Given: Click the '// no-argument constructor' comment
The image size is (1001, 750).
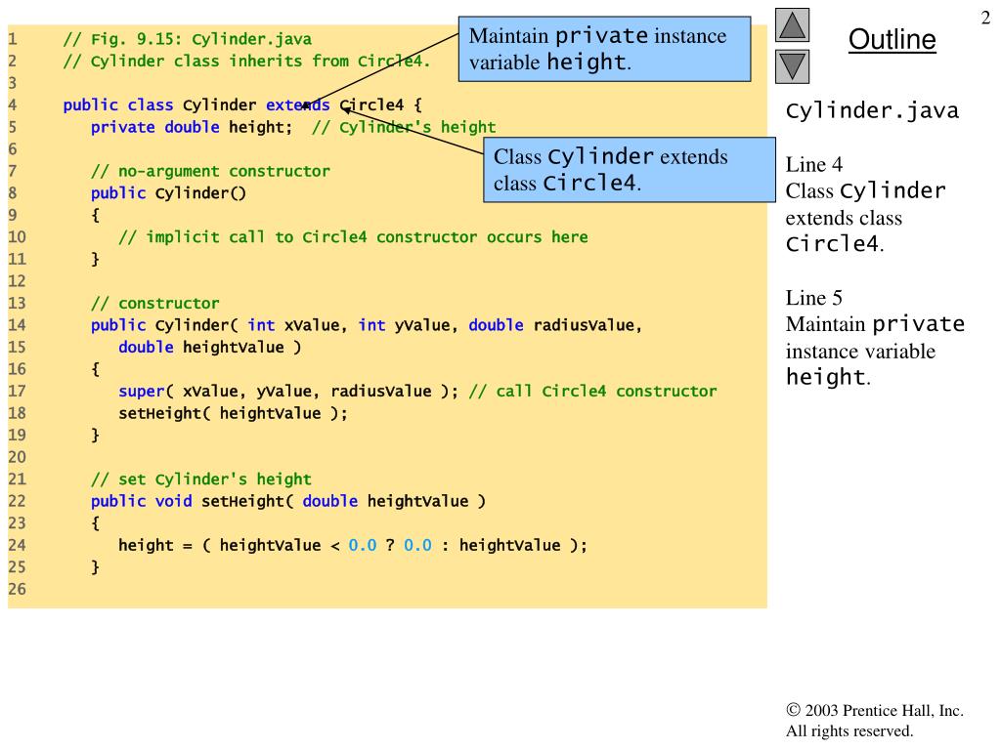Looking at the screenshot, I should click(210, 171).
